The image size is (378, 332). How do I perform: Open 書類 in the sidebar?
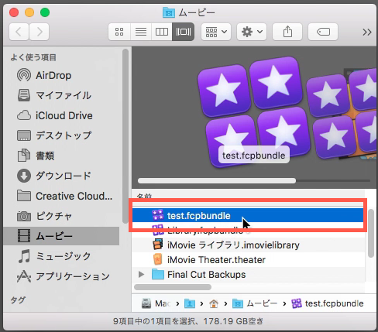61,156
